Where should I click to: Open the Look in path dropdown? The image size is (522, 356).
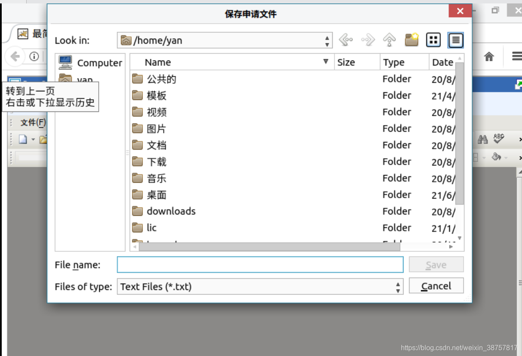pos(225,40)
